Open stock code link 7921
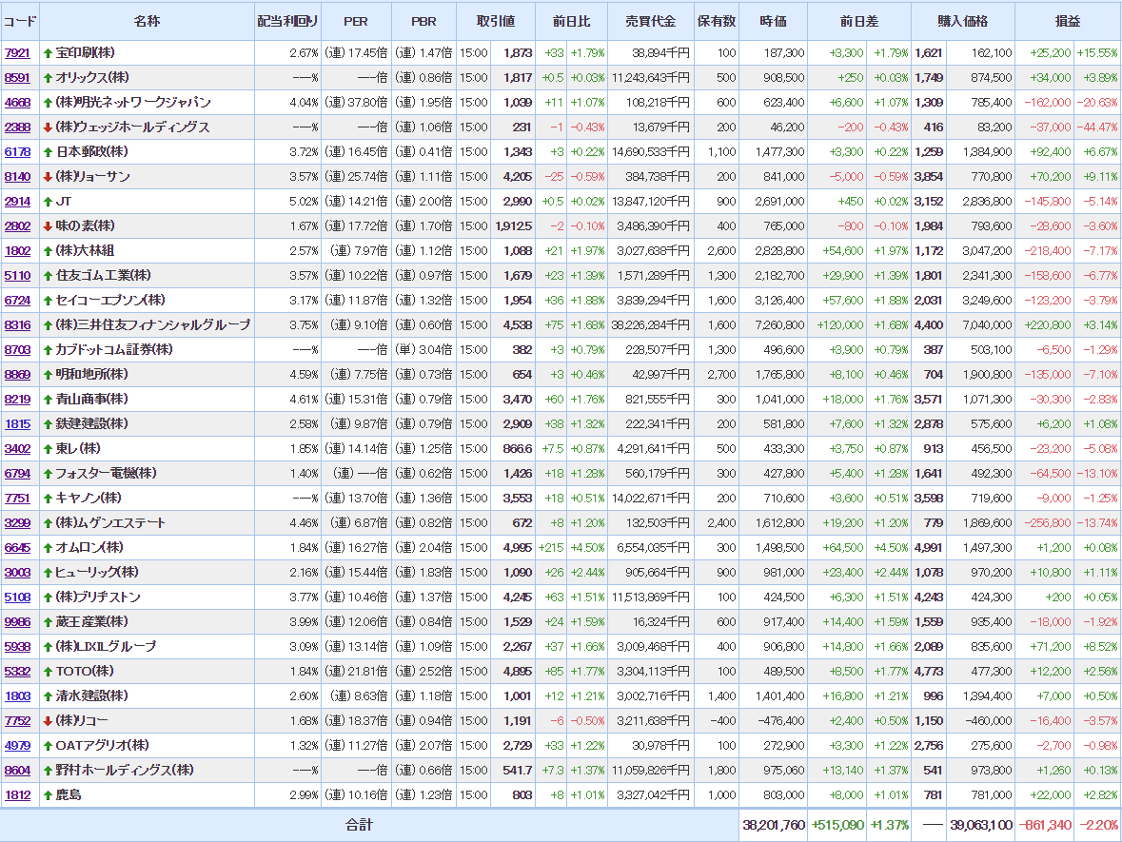The image size is (1122, 842). coord(17,52)
